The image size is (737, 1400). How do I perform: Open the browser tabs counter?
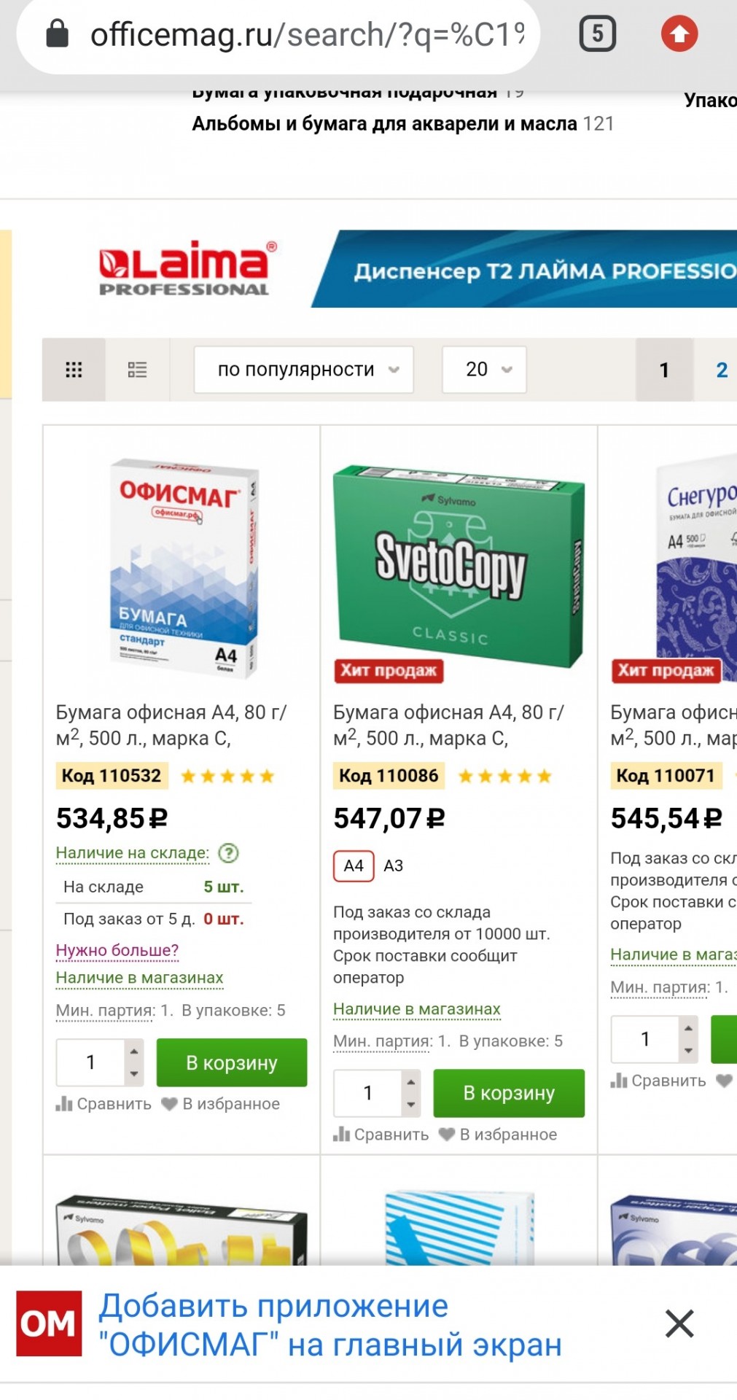598,34
